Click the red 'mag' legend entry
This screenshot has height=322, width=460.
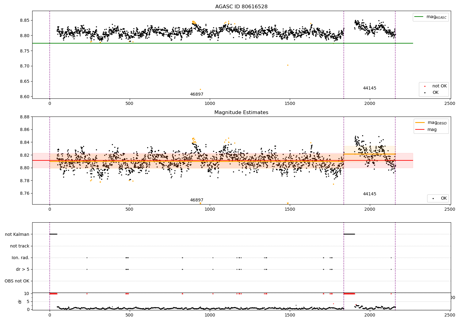click(x=426, y=129)
